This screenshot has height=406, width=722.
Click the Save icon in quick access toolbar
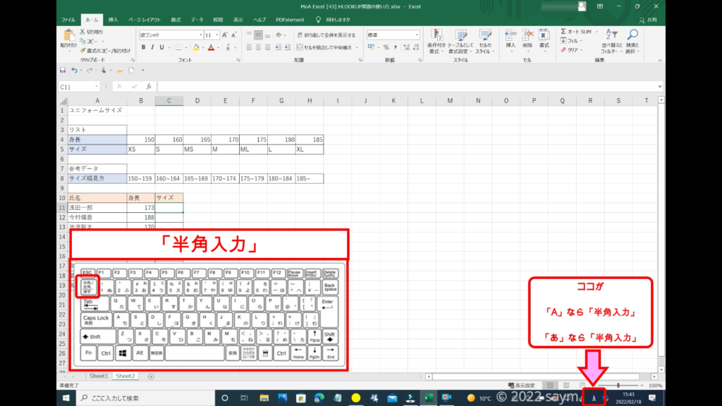pyautogui.click(x=63, y=70)
